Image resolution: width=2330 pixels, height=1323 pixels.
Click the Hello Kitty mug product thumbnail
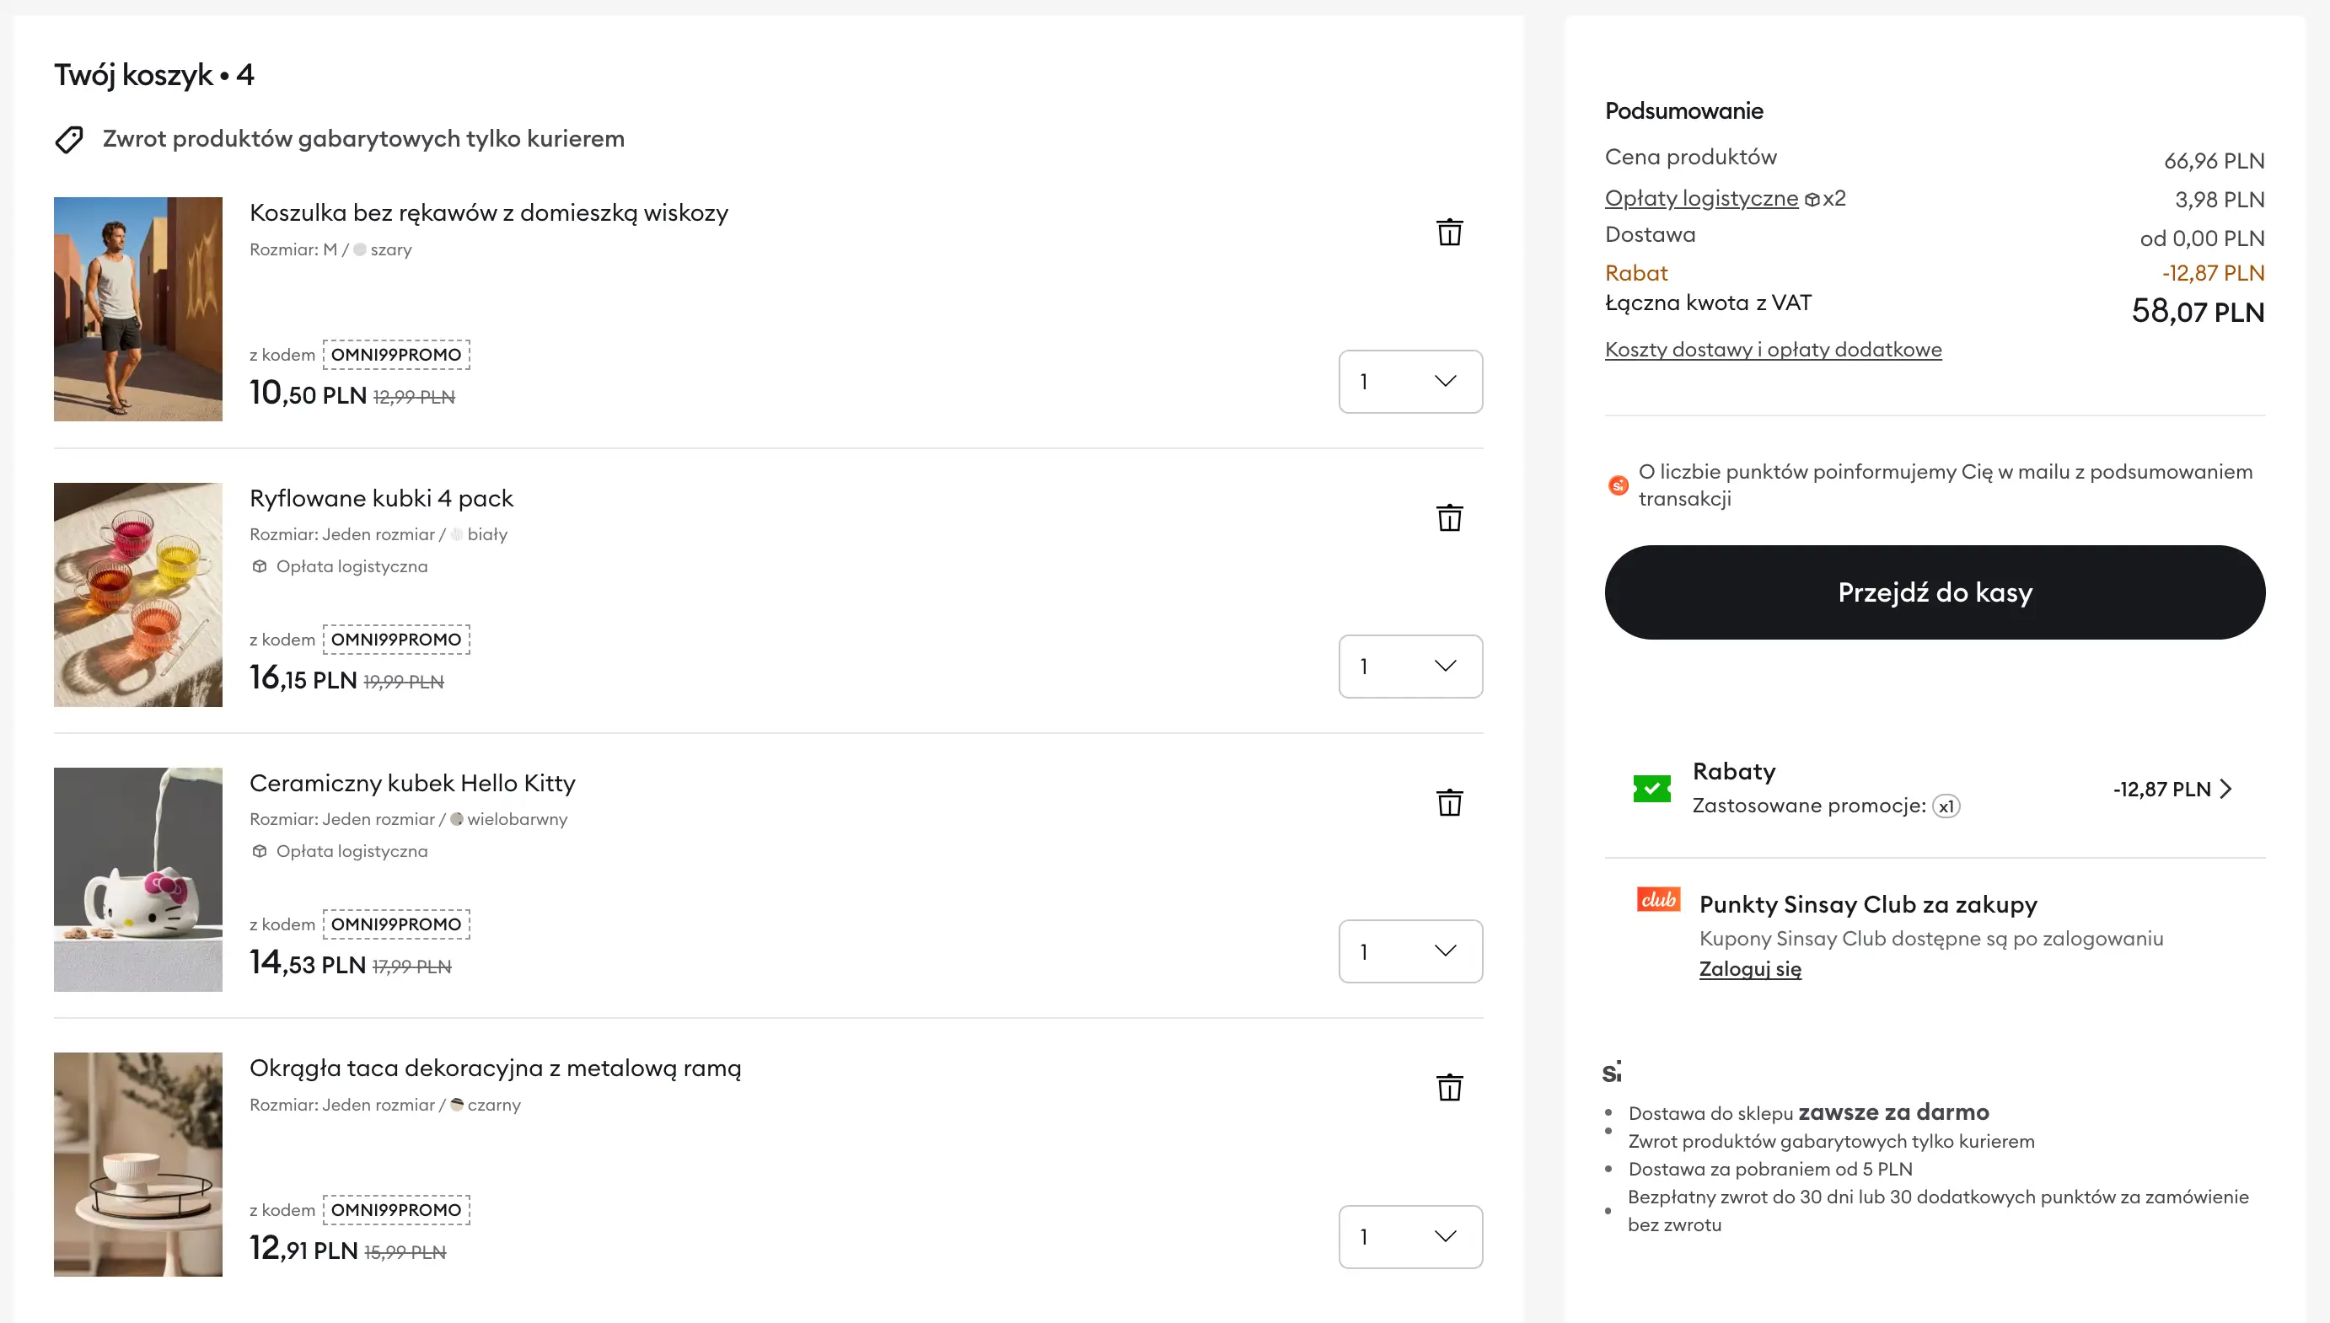coord(137,879)
